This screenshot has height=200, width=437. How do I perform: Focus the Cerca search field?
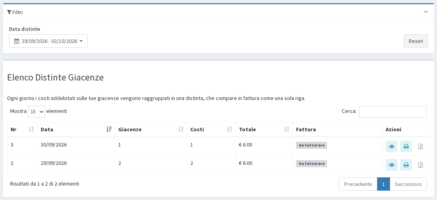[x=393, y=112]
